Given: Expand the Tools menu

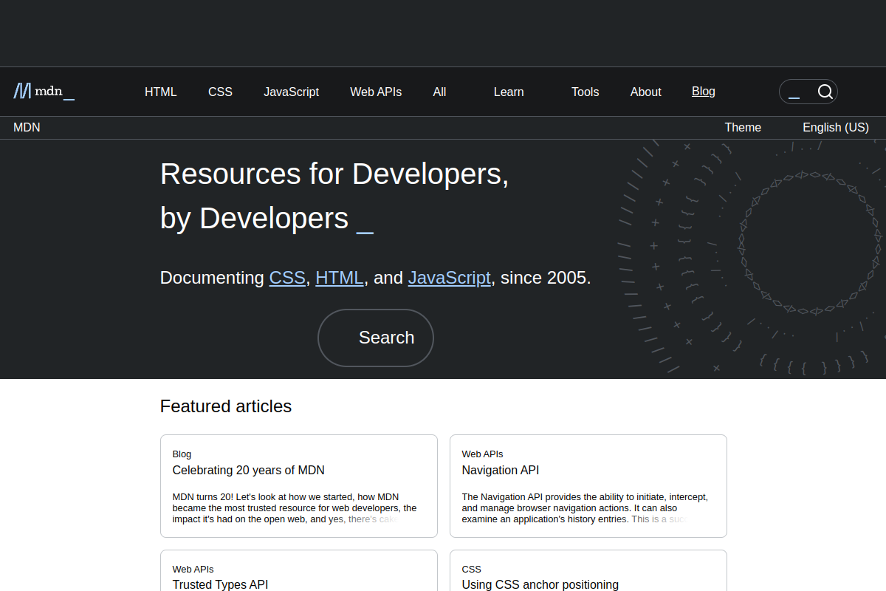Looking at the screenshot, I should (x=585, y=92).
